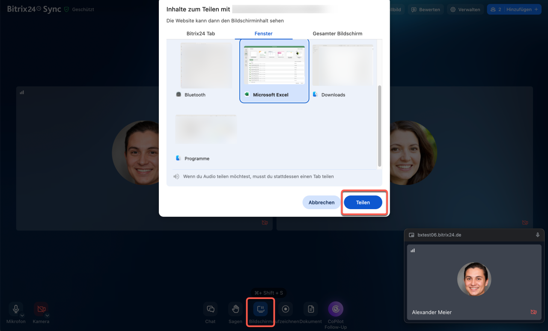Start recording with the Aufzeichnen icon

coord(286,309)
